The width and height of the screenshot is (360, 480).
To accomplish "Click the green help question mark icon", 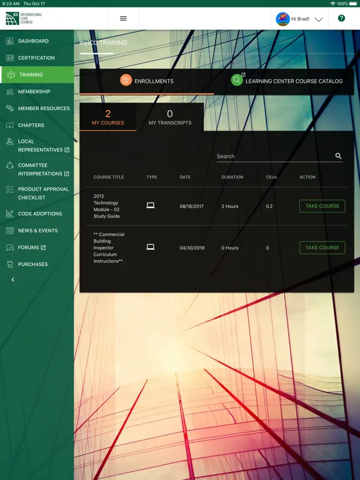I will tap(341, 18).
